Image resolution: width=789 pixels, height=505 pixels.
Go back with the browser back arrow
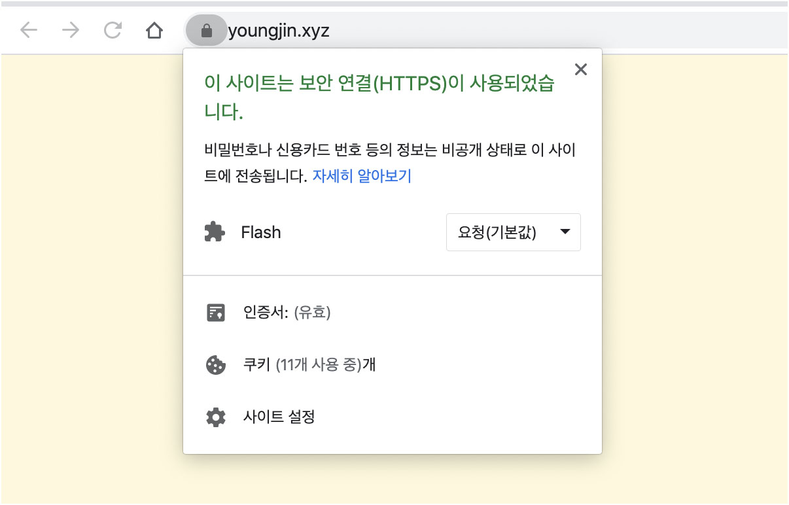tap(29, 30)
